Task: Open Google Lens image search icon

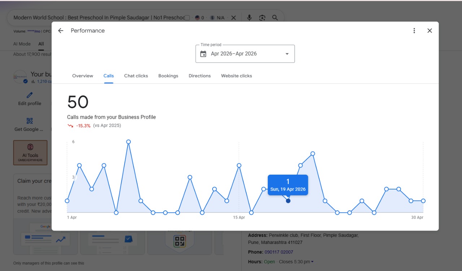Action: point(262,18)
